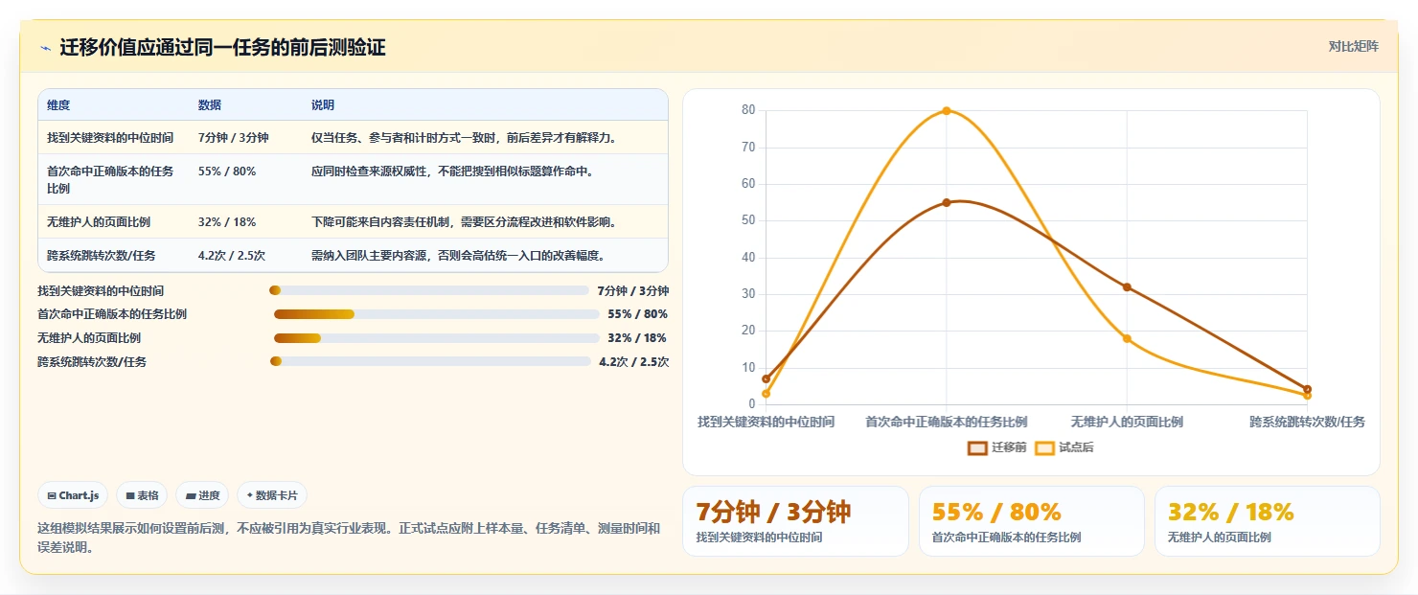This screenshot has width=1418, height=595.
Task: Toggle the 试点后 legend item
Action: [x=1064, y=447]
